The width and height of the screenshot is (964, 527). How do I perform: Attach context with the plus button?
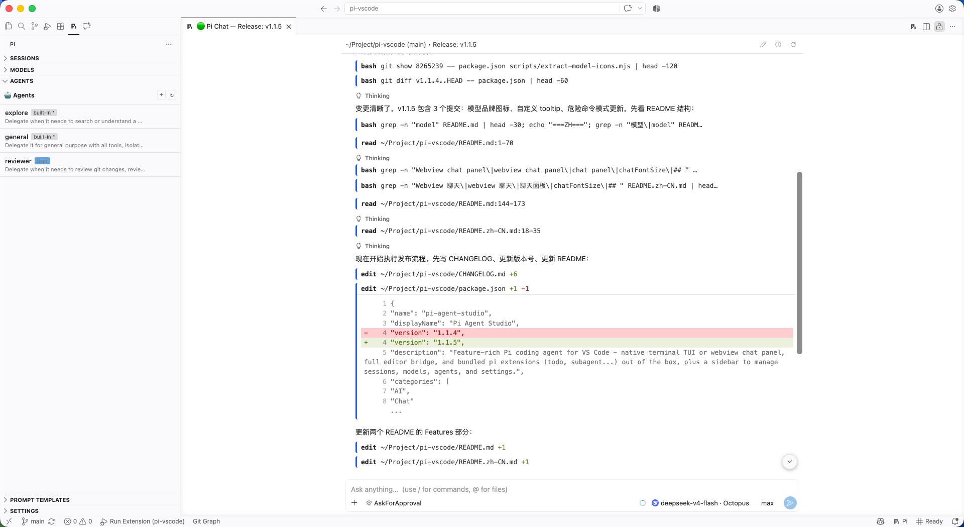click(354, 503)
